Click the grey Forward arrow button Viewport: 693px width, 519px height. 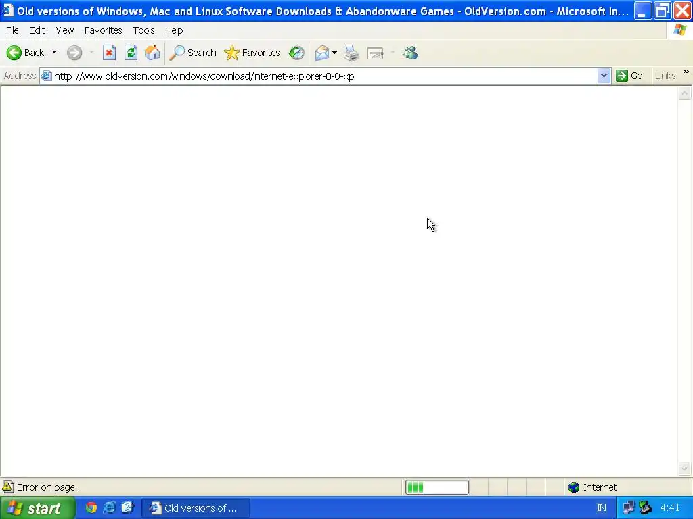tap(74, 53)
